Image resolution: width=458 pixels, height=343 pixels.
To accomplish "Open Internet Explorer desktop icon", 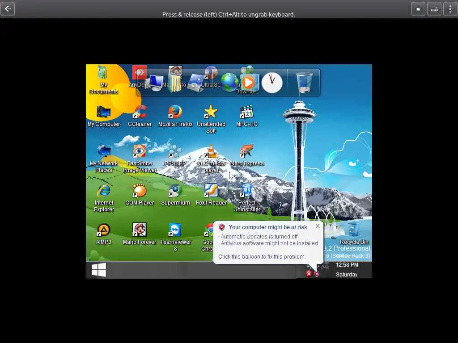I will [104, 198].
